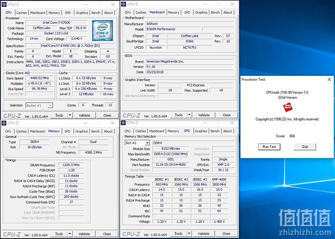The height and width of the screenshot is (239, 335).
Task: Click Close button in Mainboard tab window
Action: (x=227, y=115)
